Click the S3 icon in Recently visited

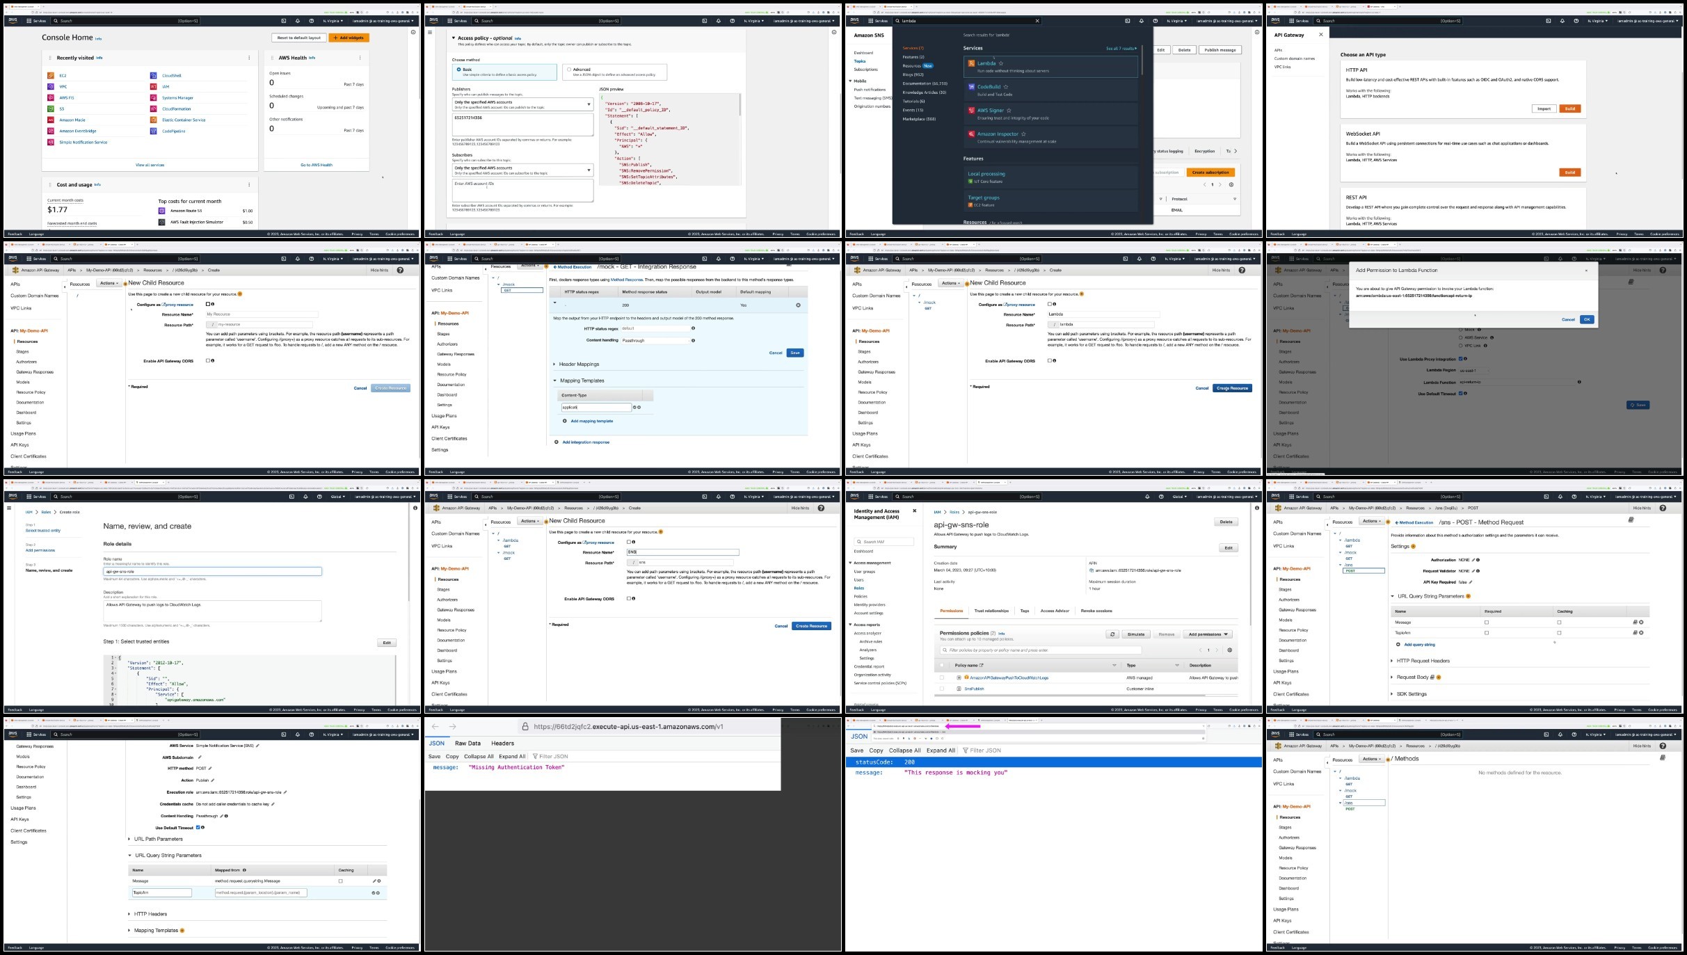click(x=51, y=109)
